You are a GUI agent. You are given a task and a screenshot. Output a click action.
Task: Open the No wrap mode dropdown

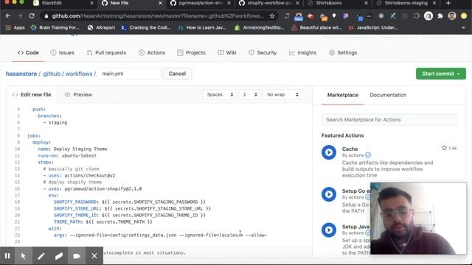click(x=282, y=95)
